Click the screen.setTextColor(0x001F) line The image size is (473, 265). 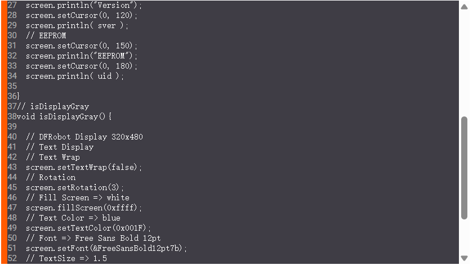click(88, 228)
